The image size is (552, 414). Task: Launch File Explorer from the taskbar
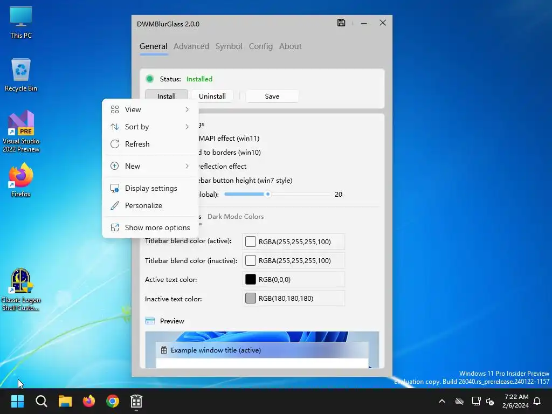tap(65, 401)
